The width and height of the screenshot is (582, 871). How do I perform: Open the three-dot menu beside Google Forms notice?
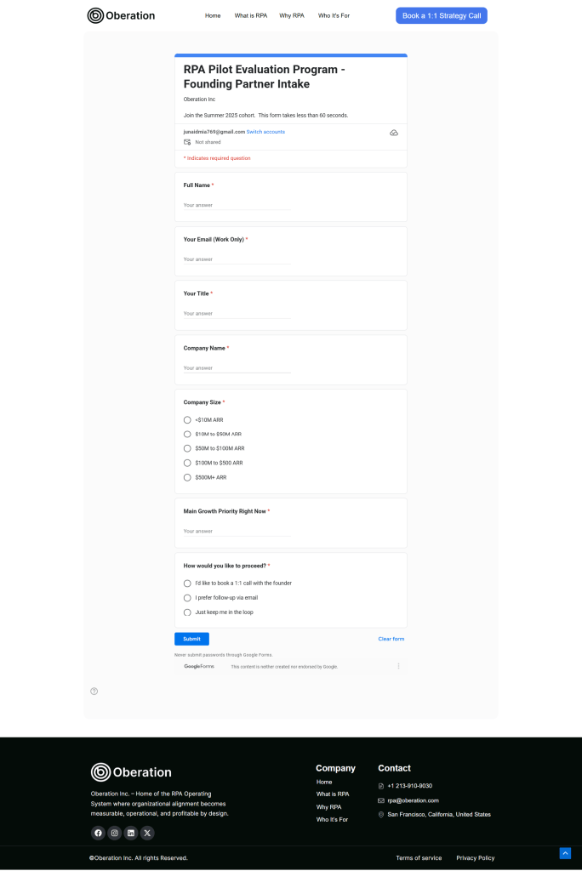398,666
